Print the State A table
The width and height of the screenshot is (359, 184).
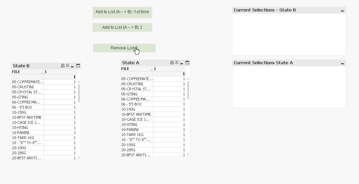point(172,63)
